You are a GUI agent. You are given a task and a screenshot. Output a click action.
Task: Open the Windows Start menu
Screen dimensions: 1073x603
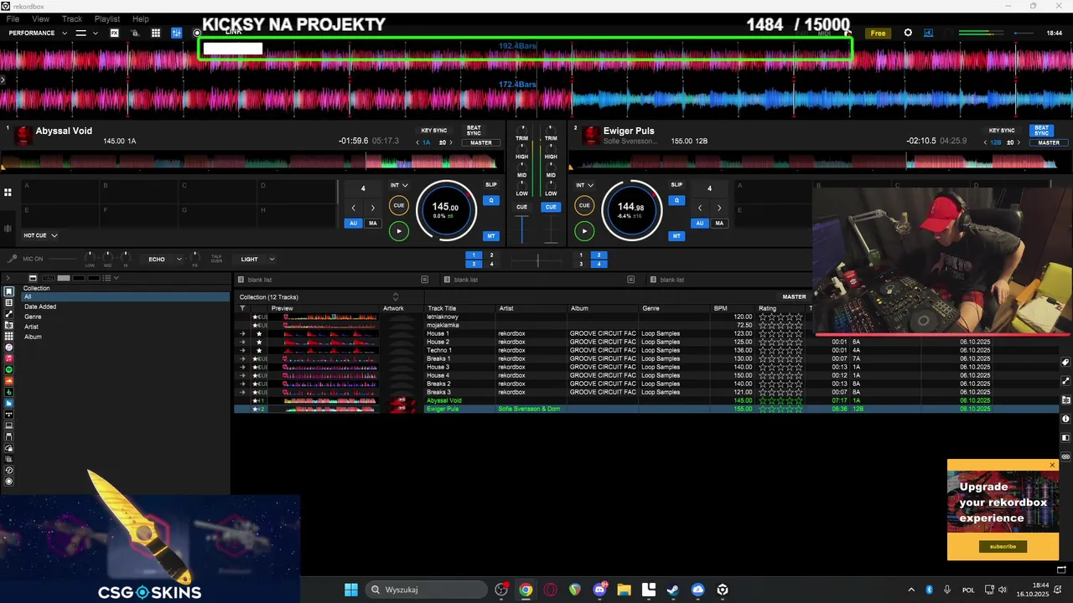click(x=351, y=590)
